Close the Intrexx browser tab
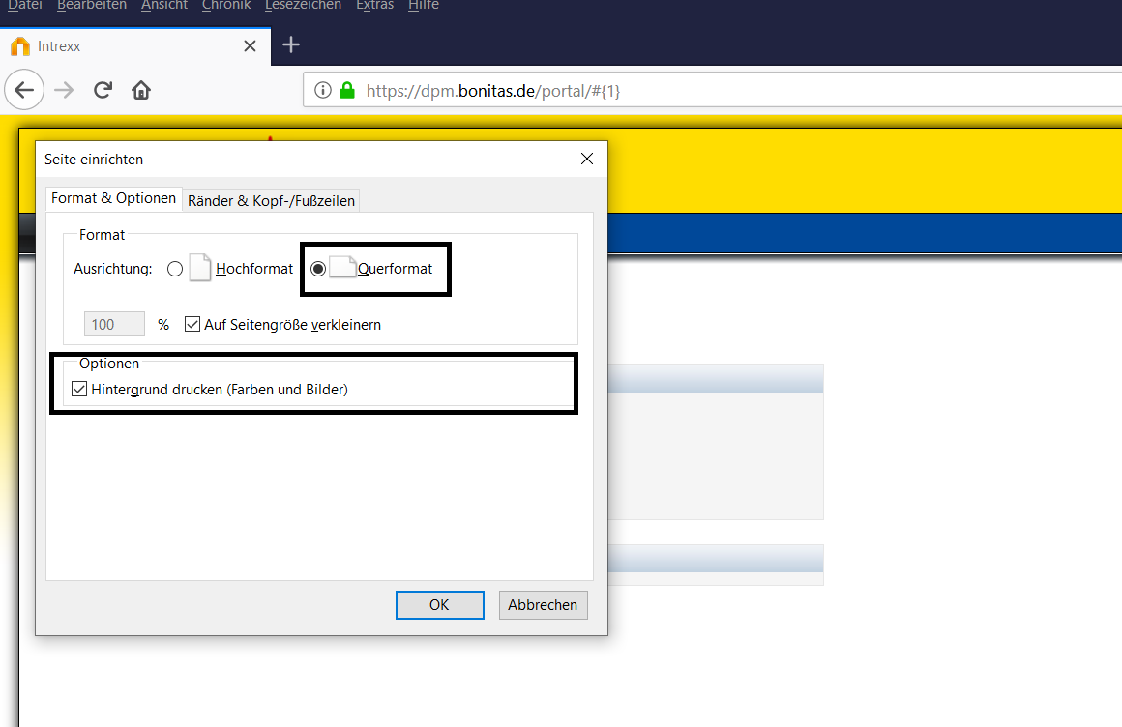This screenshot has width=1122, height=727. 250,45
